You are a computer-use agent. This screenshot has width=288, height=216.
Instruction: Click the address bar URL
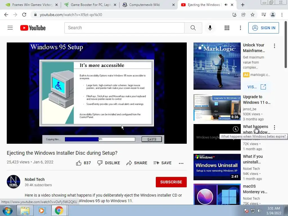[71, 15]
